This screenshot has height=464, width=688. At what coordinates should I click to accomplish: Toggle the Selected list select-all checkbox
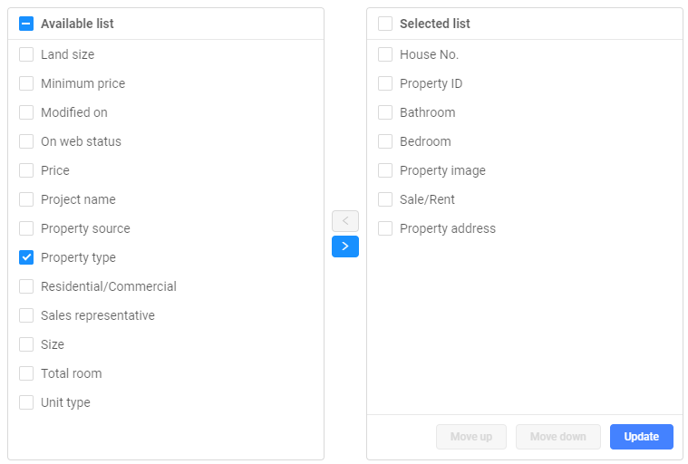coord(385,24)
